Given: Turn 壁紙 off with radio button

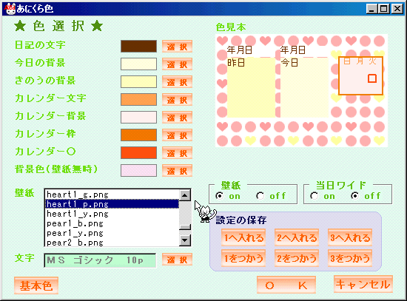Looking at the screenshot, I should (260, 196).
